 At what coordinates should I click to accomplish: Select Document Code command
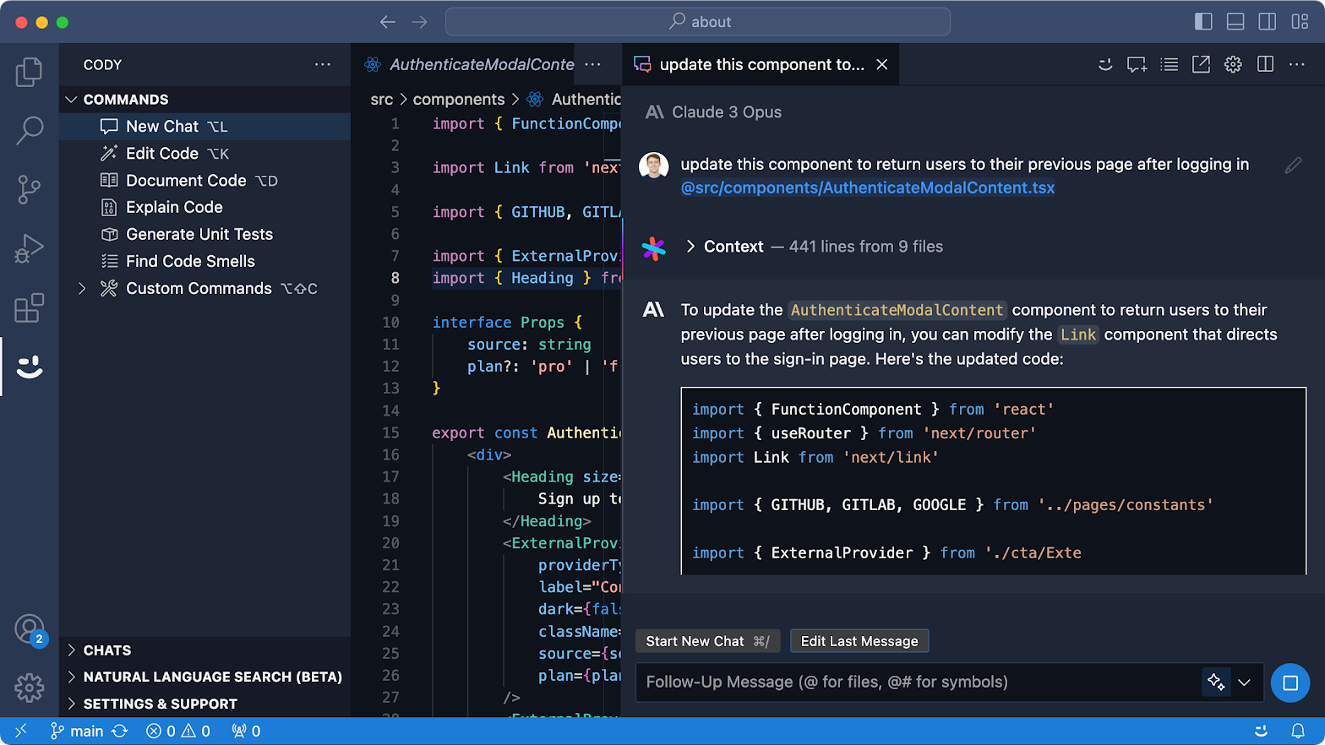click(205, 181)
